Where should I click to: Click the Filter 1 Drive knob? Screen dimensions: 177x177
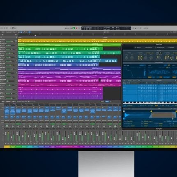(151, 58)
